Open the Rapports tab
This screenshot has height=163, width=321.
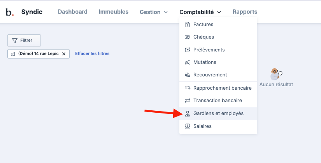coord(245,12)
